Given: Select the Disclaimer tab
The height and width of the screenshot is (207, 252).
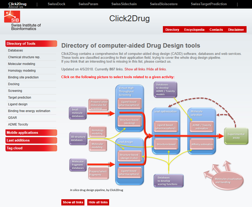Looking at the screenshot, I should pyautogui.click(x=236, y=29).
